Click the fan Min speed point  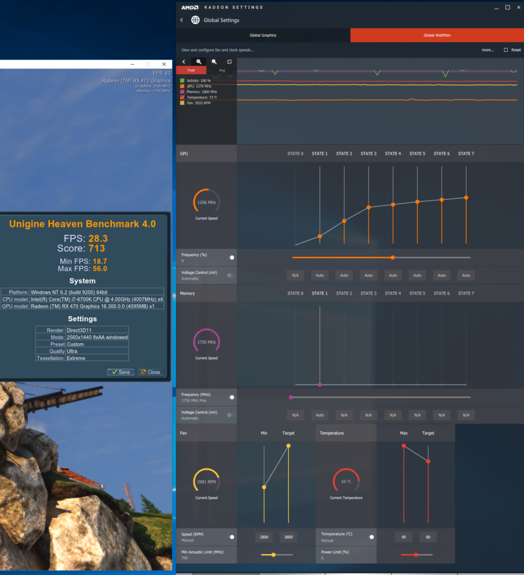tap(264, 487)
